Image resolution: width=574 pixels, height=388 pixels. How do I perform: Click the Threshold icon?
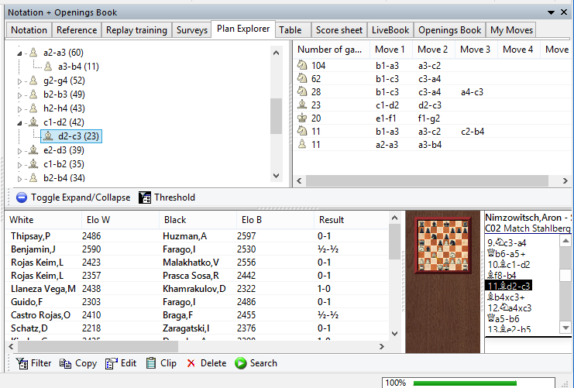click(145, 197)
